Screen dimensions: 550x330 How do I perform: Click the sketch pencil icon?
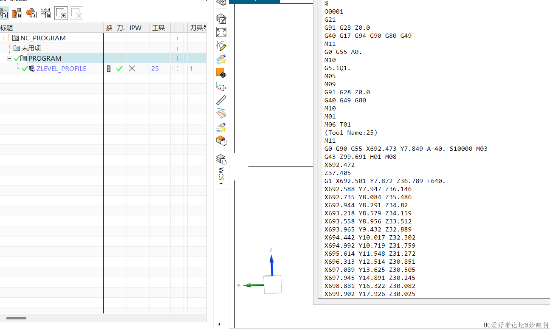[221, 45]
